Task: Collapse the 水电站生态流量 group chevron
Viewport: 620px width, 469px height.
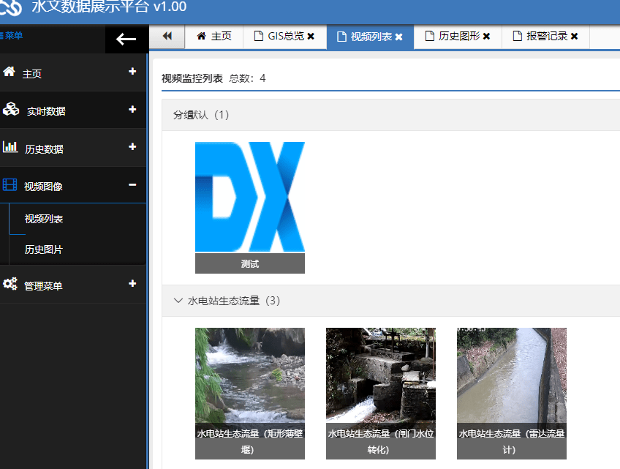Action: pyautogui.click(x=178, y=301)
